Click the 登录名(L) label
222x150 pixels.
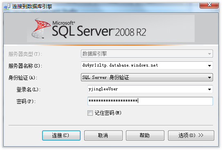(x=29, y=90)
